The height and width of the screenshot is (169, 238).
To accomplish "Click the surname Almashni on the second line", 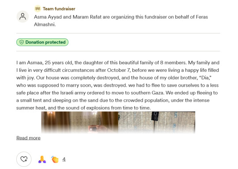I will tap(45, 24).
